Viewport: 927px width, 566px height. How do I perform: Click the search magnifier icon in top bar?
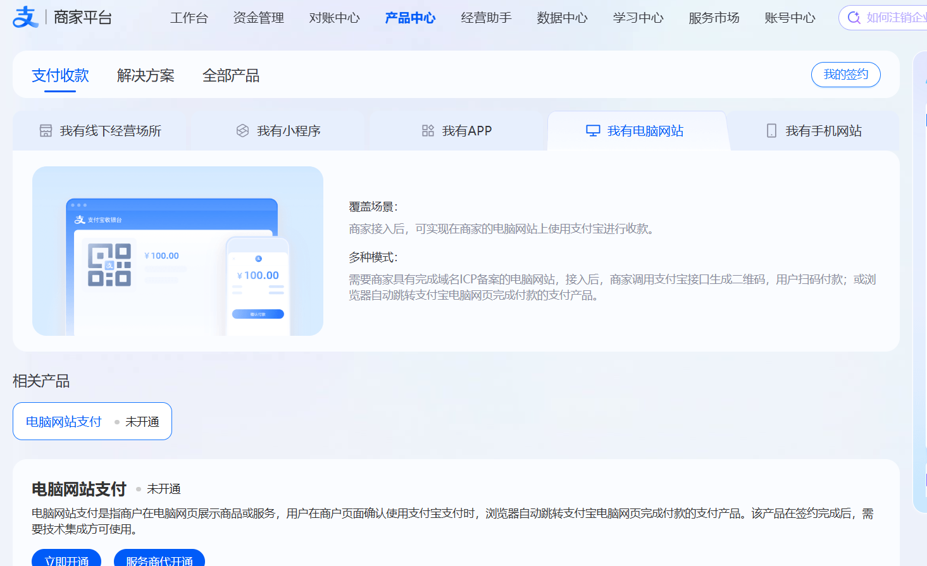click(854, 18)
